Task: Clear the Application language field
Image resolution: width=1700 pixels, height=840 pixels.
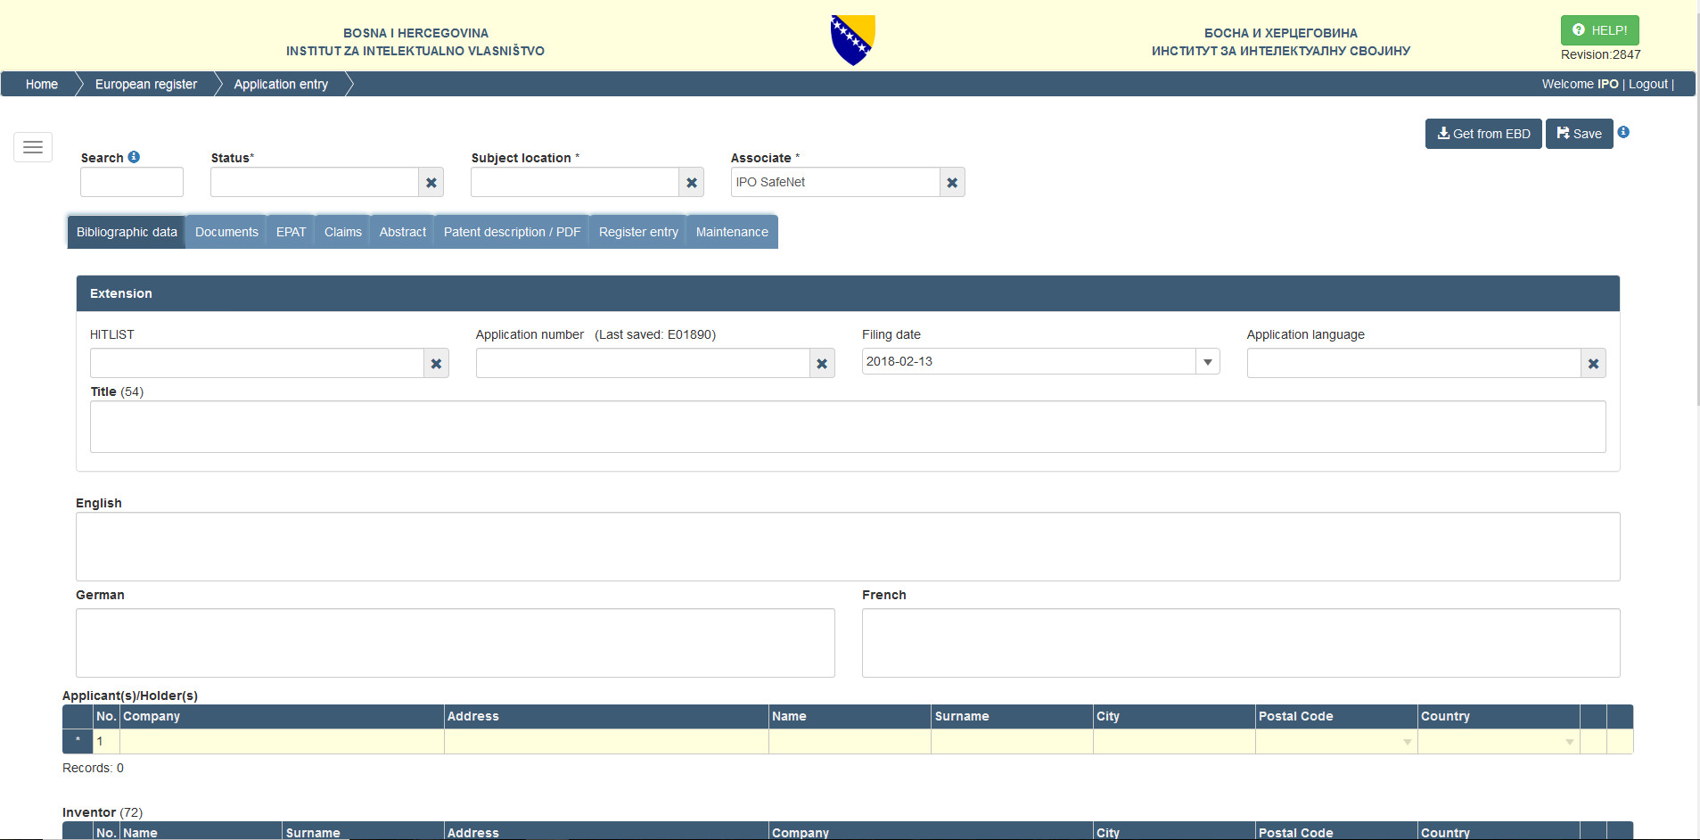Action: coord(1593,364)
